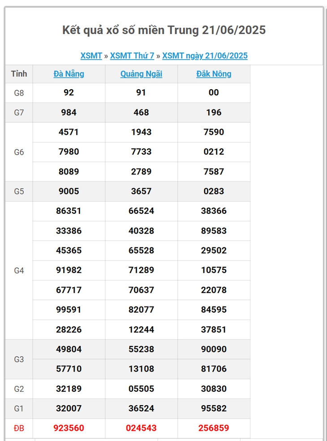Image resolution: width=327 pixels, height=441 pixels.
Task: Select Quảng Ngãi G2 result 05505
Action: point(142,389)
